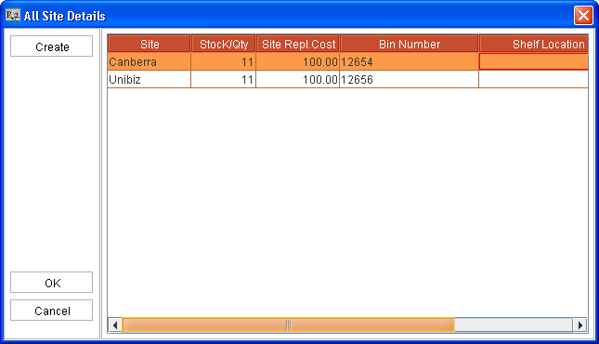Click Unibiz Shelf Location cell
The image size is (599, 344).
(x=534, y=79)
